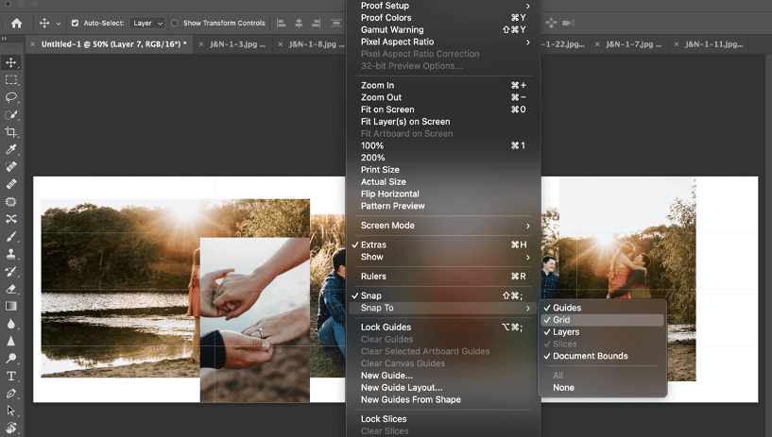
Task: Uncheck Guides in Snap To submenu
Action: [x=603, y=308]
